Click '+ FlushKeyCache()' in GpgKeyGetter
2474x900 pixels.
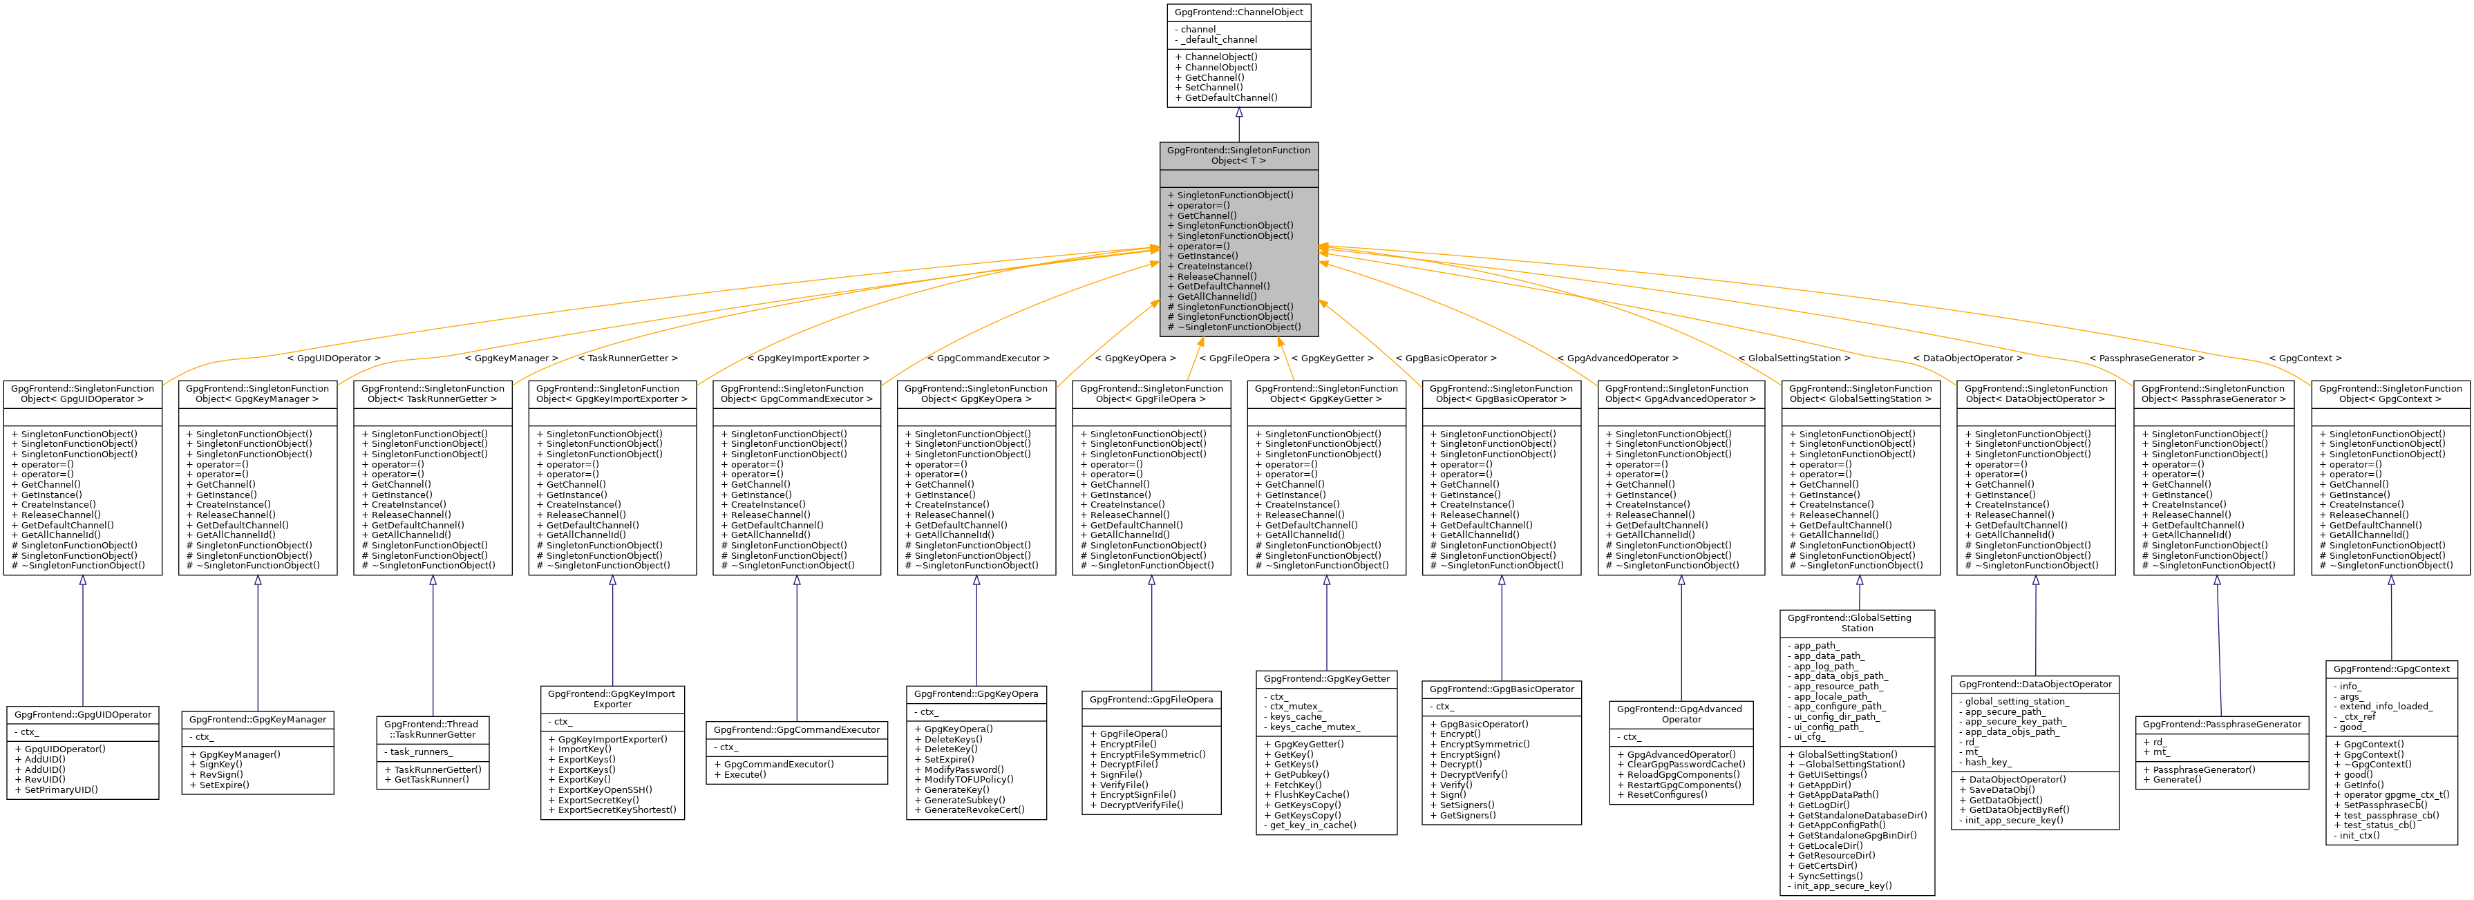[1306, 796]
